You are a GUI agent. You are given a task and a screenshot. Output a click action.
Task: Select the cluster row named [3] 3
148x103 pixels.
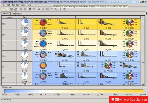(9, 56)
